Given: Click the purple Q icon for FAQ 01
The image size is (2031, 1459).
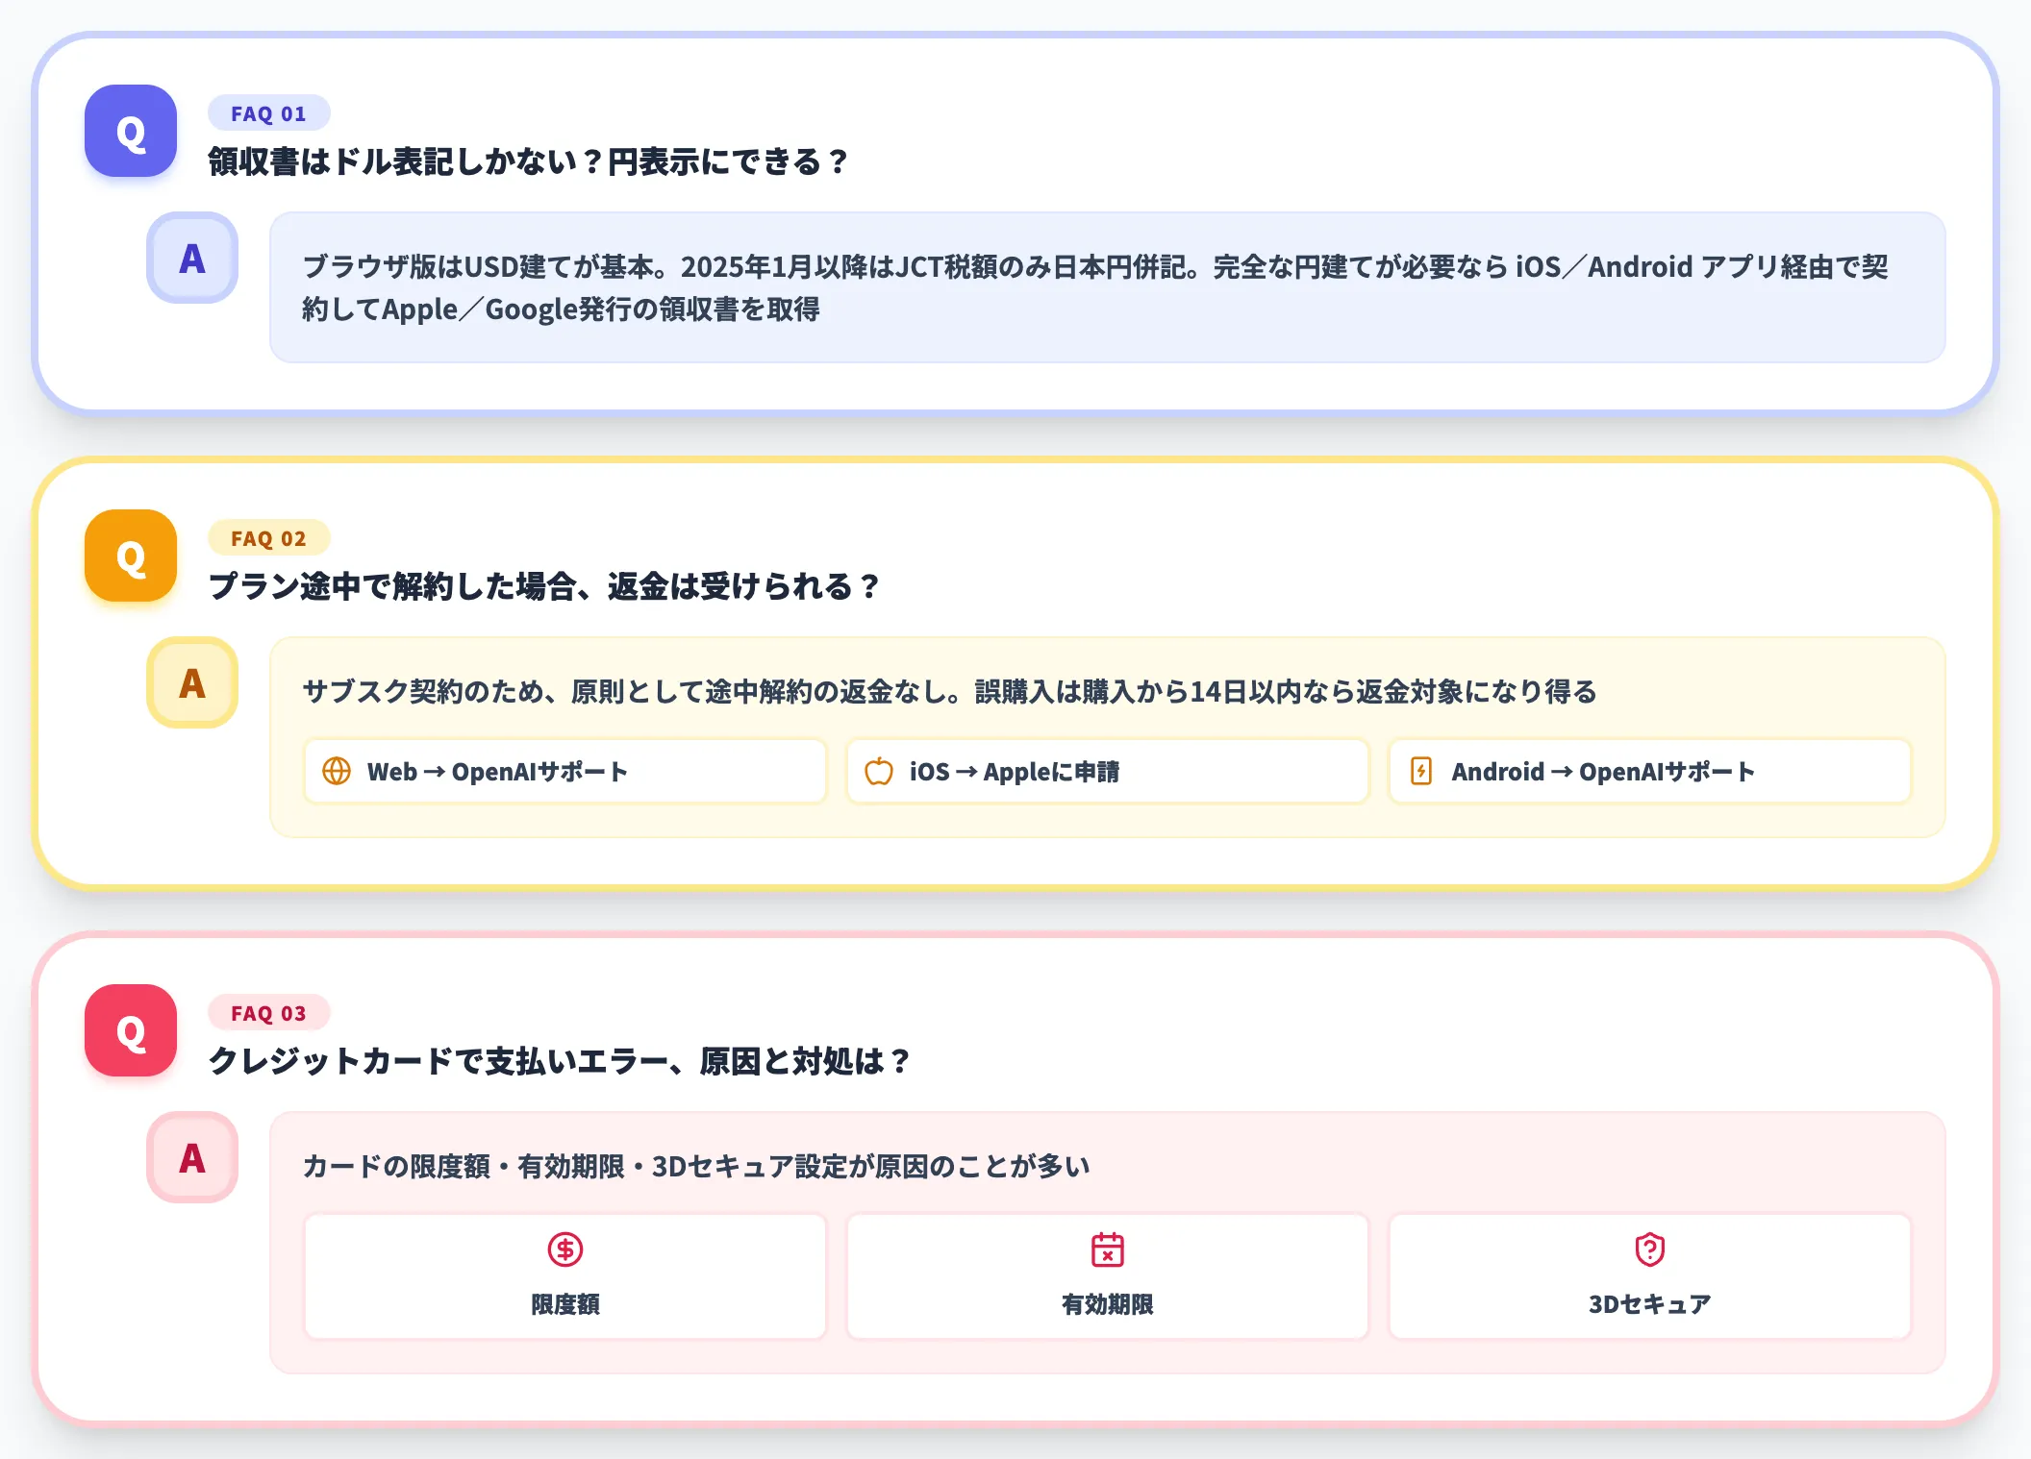Looking at the screenshot, I should 131,131.
